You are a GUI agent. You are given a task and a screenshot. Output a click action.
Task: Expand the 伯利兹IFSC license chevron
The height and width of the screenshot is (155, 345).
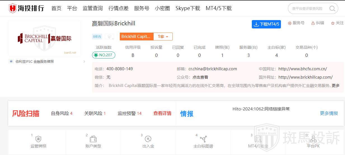pyautogui.click(x=84, y=62)
